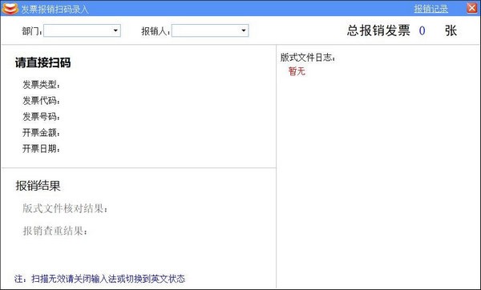Click the 发票号码 label
The image size is (481, 290).
point(41,116)
